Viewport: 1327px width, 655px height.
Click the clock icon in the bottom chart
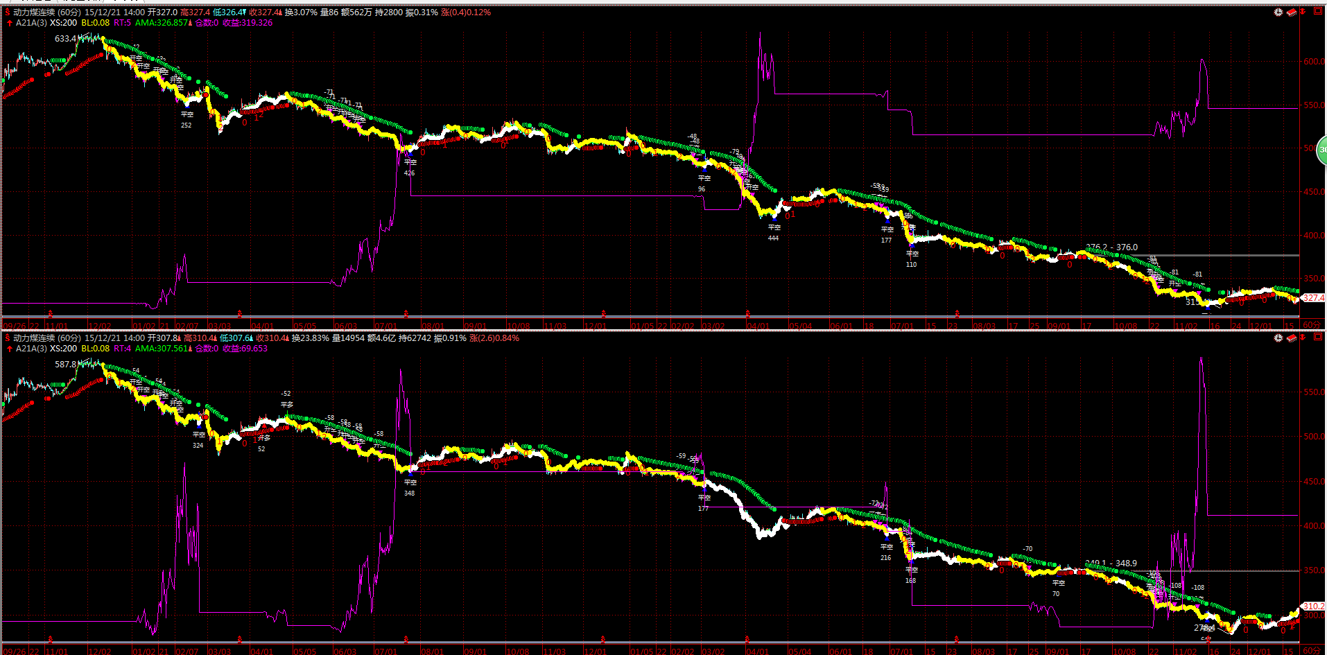coord(1278,338)
